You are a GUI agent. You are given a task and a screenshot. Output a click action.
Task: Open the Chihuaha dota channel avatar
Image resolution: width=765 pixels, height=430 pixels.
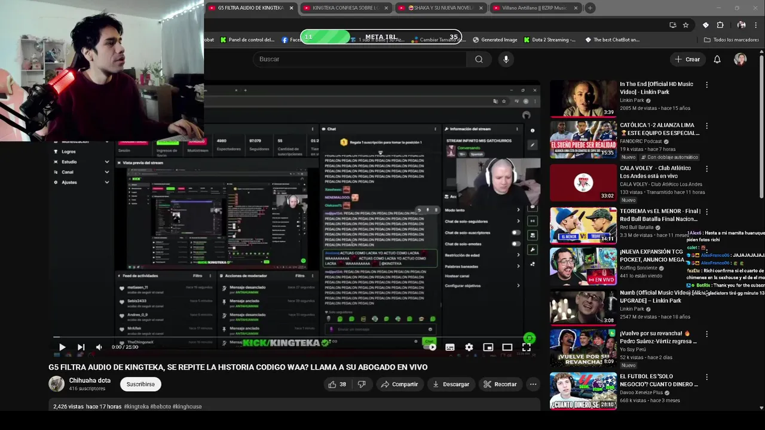click(56, 384)
